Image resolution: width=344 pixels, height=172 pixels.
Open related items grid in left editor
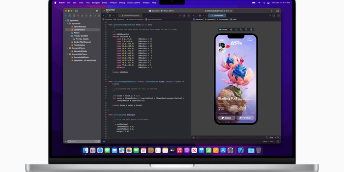tap(110, 16)
